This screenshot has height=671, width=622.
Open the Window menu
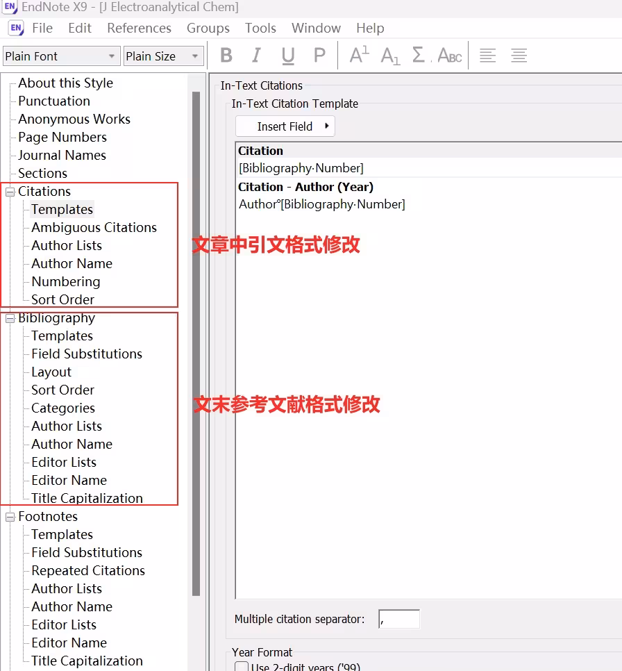click(316, 28)
